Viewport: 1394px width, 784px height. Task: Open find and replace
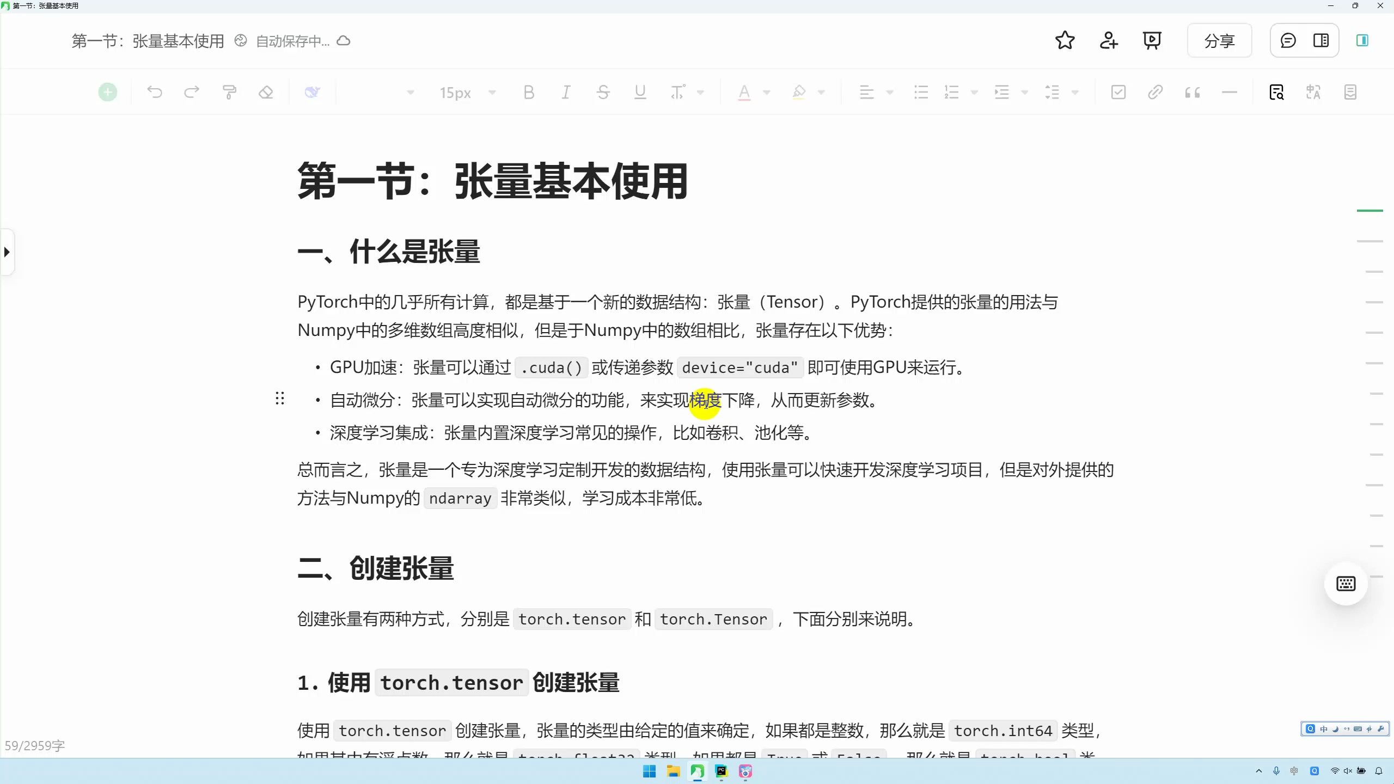point(1276,92)
